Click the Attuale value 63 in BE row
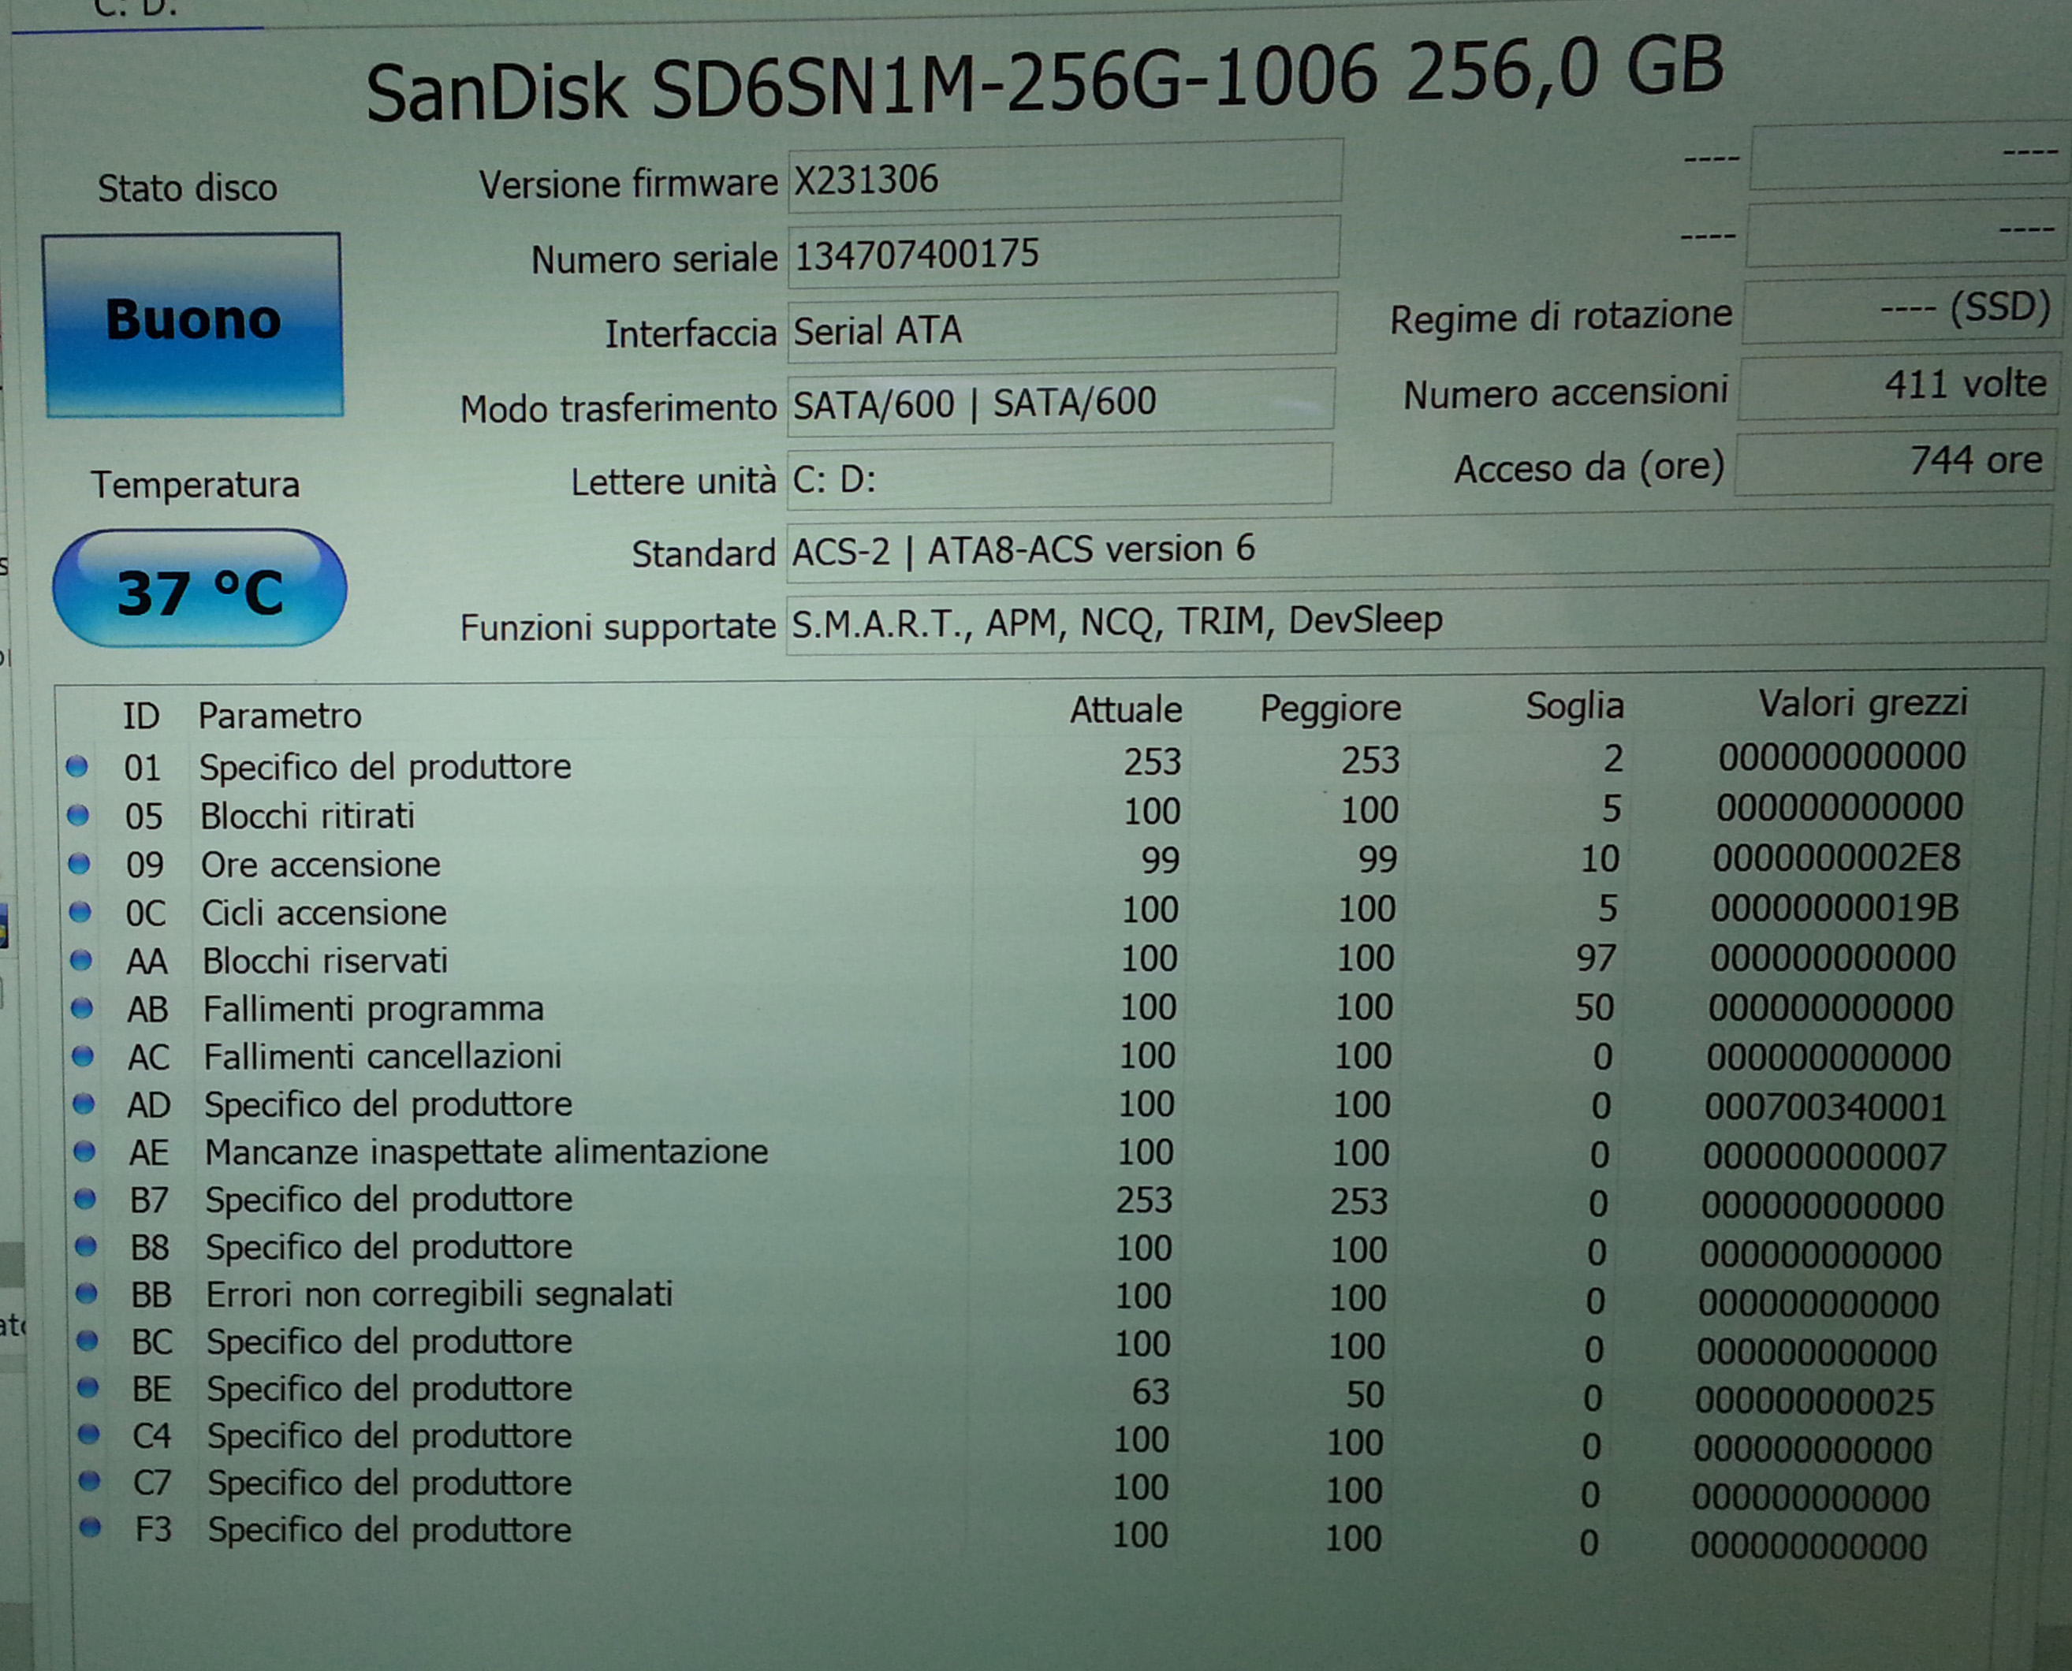Screen dimensions: 2072x1671 pos(1150,1391)
